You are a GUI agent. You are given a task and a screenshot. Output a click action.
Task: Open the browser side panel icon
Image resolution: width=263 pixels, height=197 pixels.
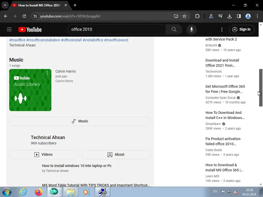click(x=239, y=16)
